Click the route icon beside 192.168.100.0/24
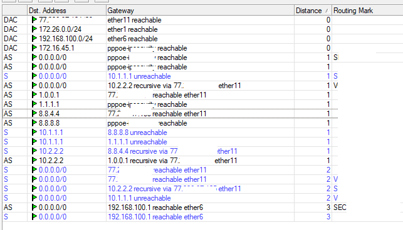 click(x=34, y=39)
